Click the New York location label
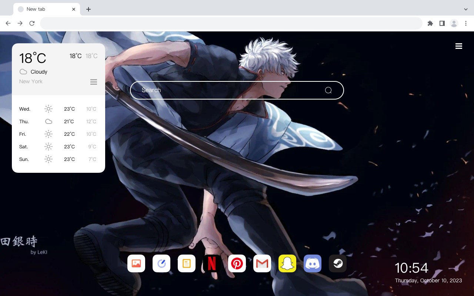This screenshot has height=296, width=474. pyautogui.click(x=31, y=81)
